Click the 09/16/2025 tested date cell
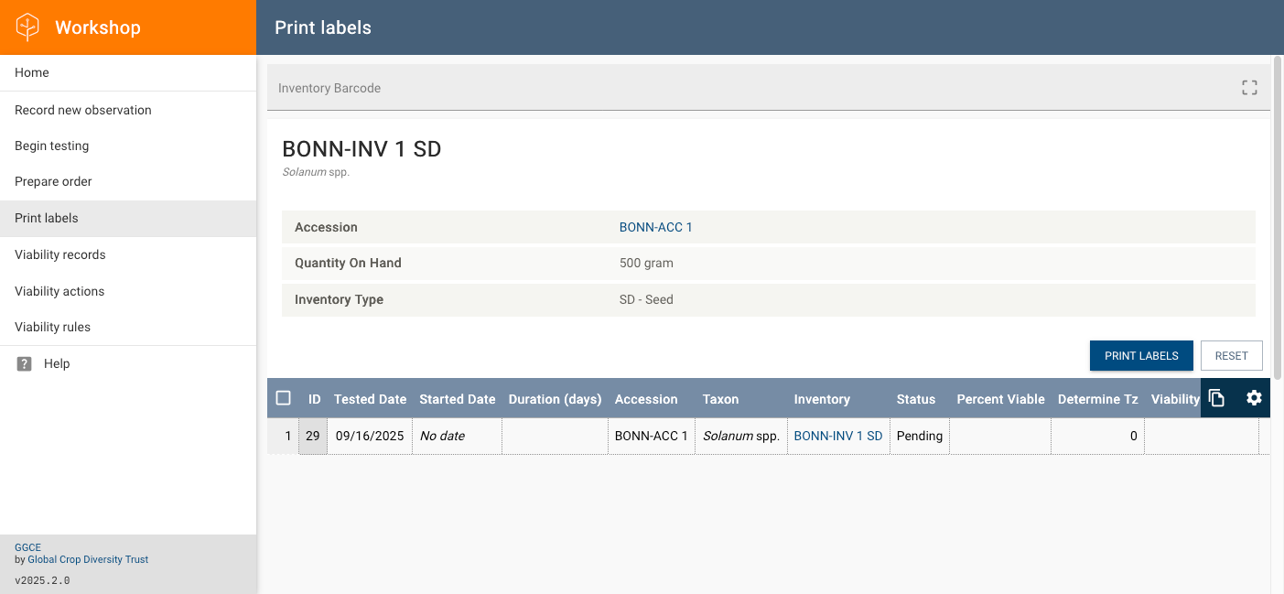The width and height of the screenshot is (1284, 594). 370,436
